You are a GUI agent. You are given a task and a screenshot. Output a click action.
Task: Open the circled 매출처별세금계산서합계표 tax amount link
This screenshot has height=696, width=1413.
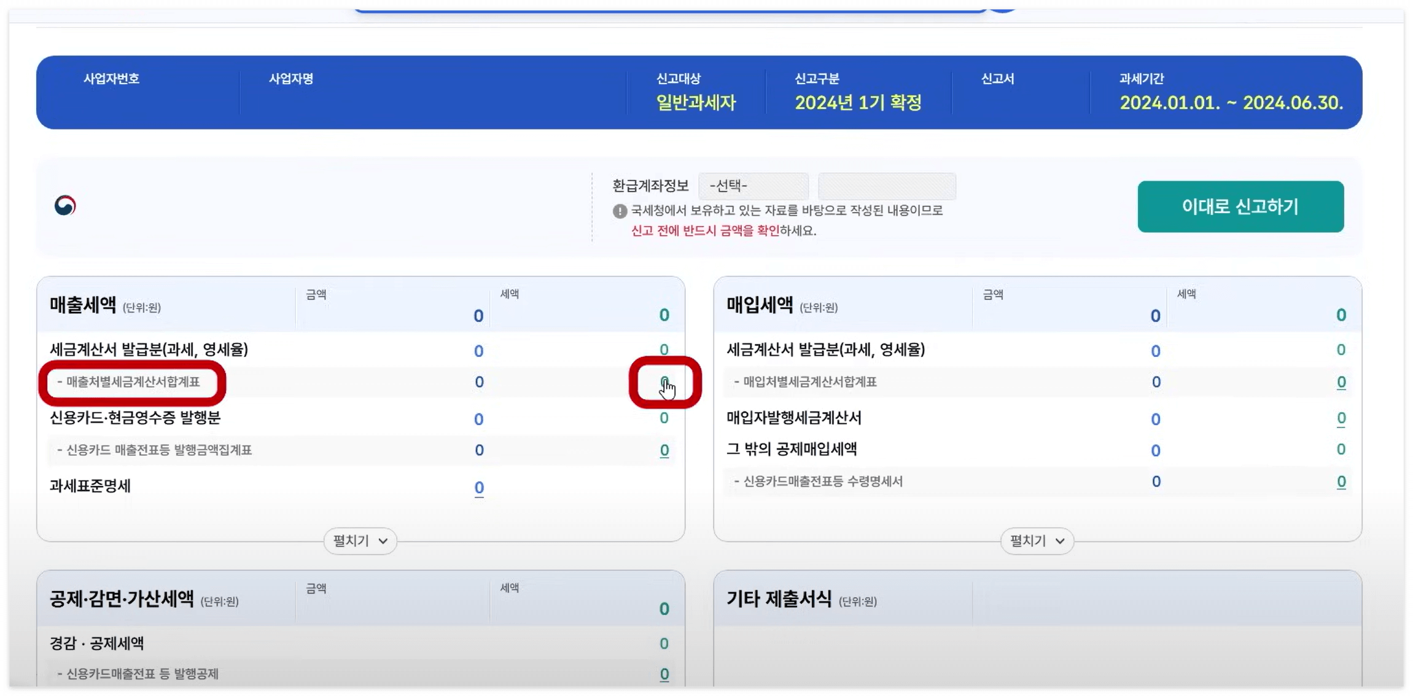[664, 381]
